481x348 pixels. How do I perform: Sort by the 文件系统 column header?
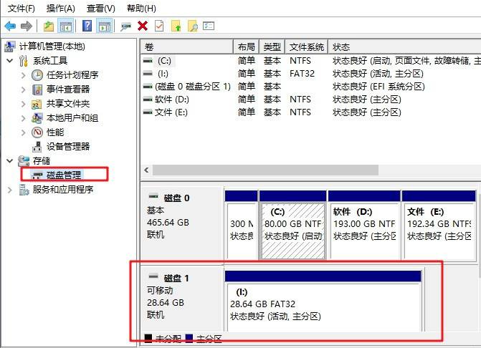pos(306,47)
